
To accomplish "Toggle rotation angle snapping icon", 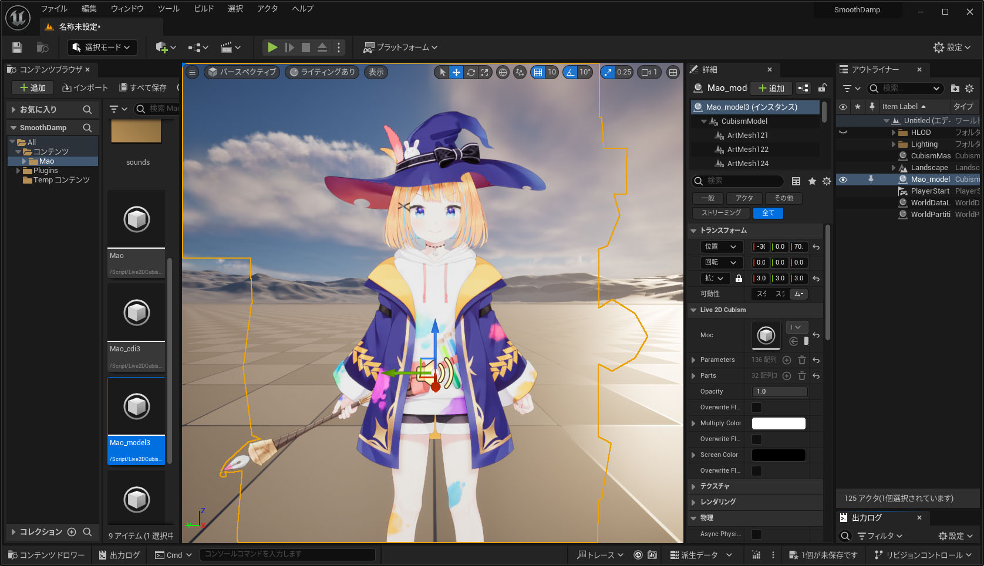I will (570, 72).
